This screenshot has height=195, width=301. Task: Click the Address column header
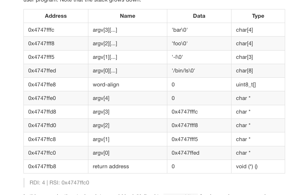(56, 16)
